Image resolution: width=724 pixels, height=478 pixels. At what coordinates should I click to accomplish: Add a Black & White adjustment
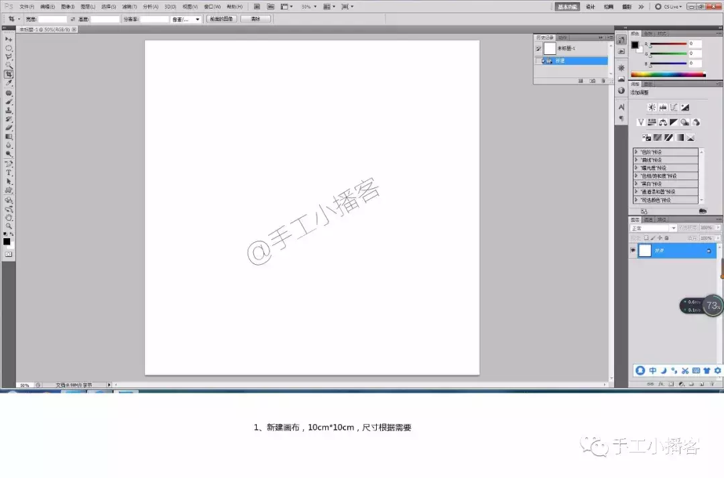[674, 123]
